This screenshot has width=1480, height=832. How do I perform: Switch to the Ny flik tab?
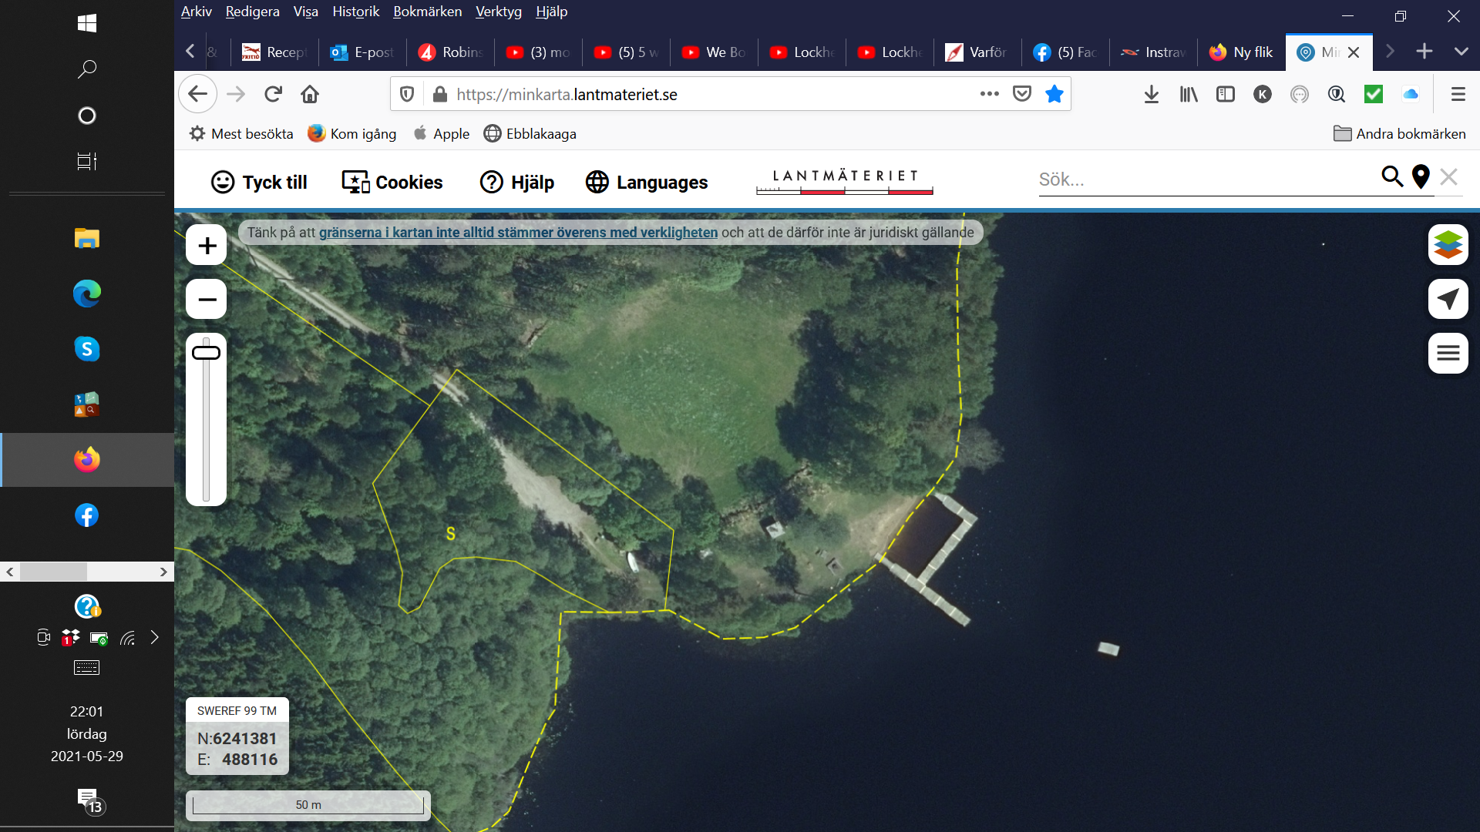(1241, 52)
